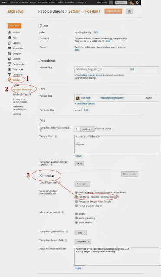Open Lokasi Komentar Tersemat dropdown
This screenshot has width=161, height=277.
[x=82, y=184]
